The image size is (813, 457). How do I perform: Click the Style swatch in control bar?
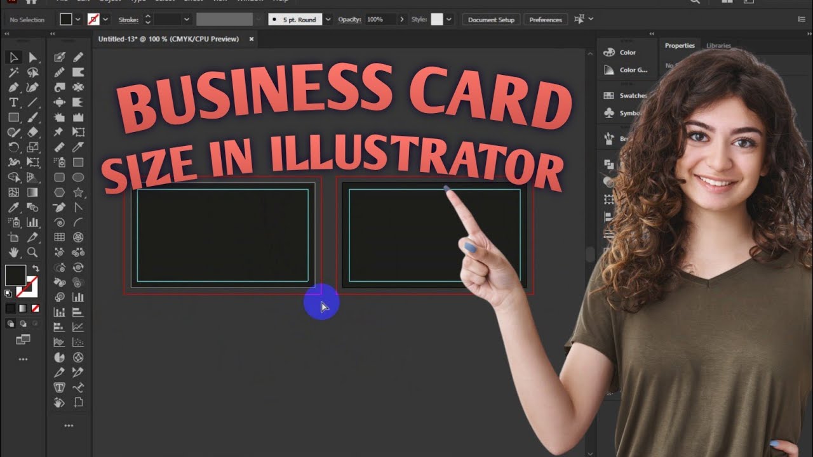point(436,20)
